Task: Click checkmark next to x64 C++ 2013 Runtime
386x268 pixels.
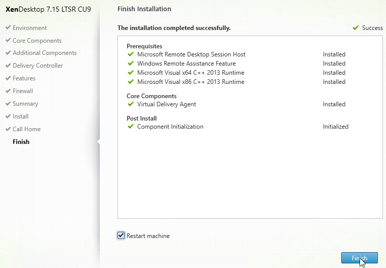Action: (x=131, y=72)
